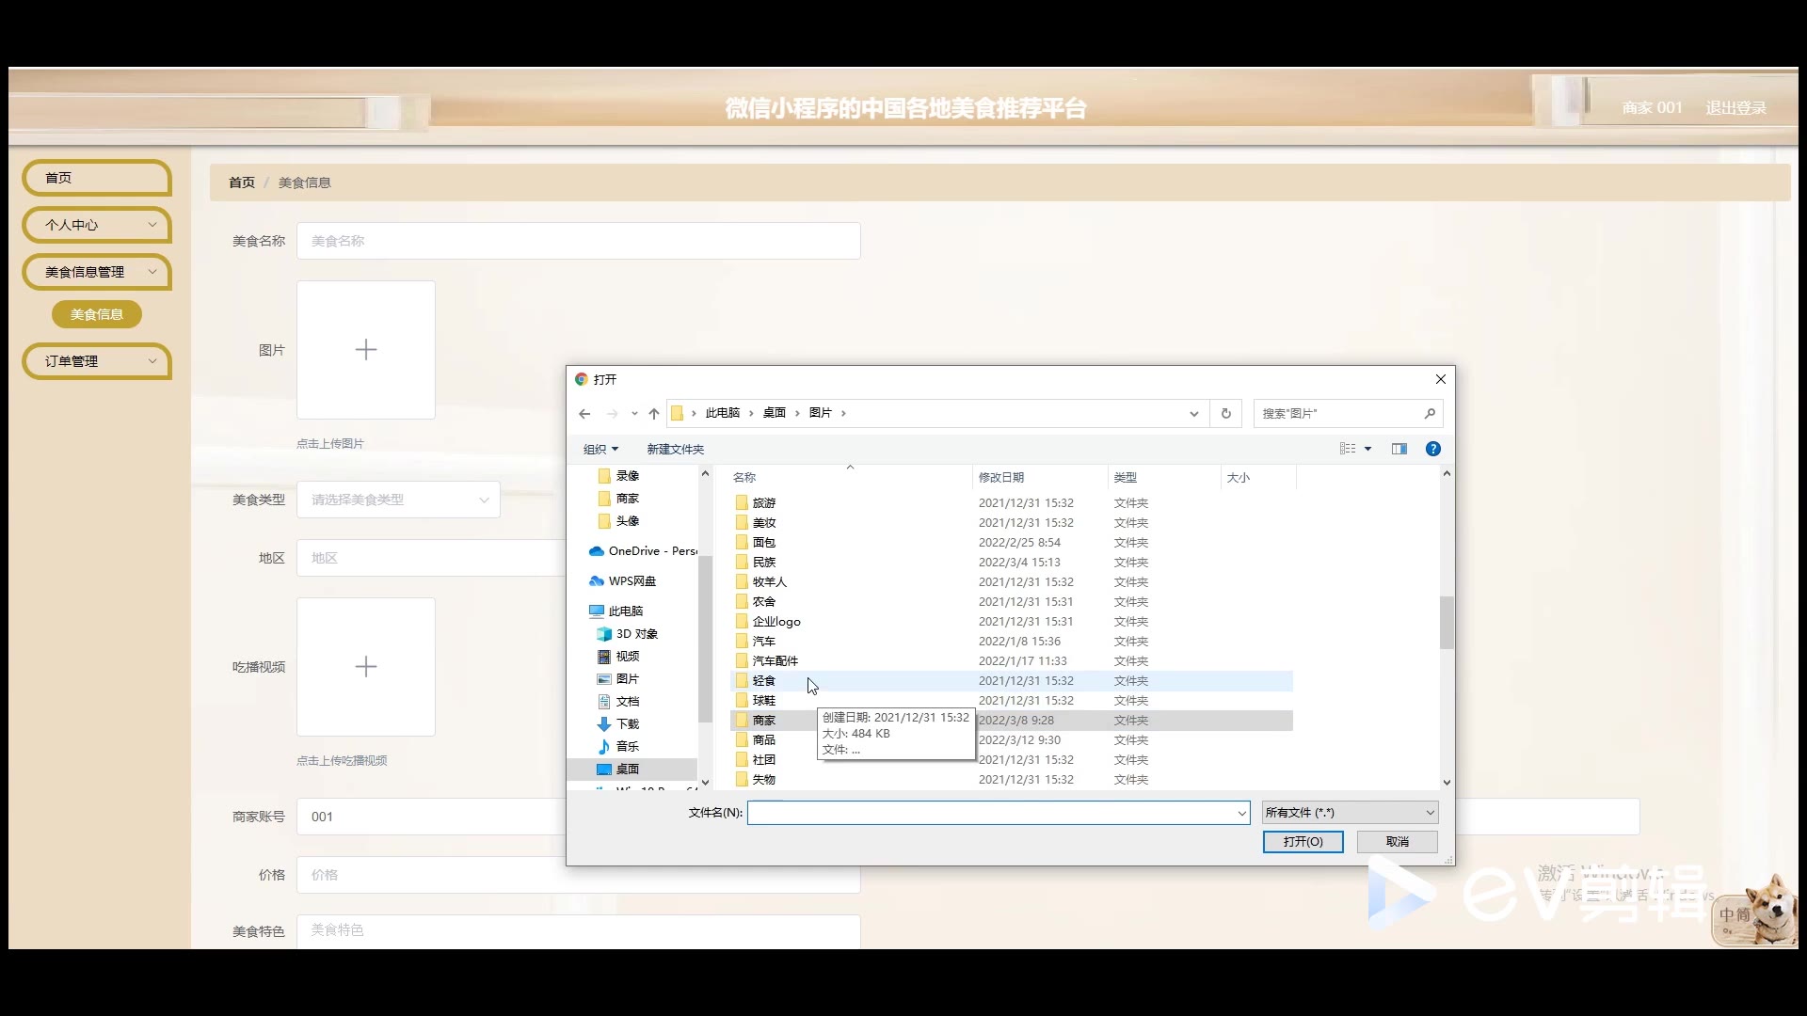Viewport: 1807px width, 1016px height.
Task: Select 美食信息 submenu item
Action: (x=97, y=314)
